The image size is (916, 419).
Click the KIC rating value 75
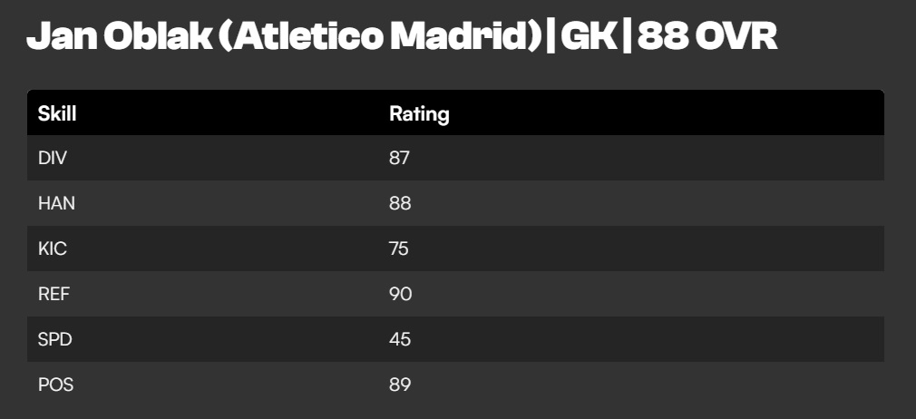399,248
